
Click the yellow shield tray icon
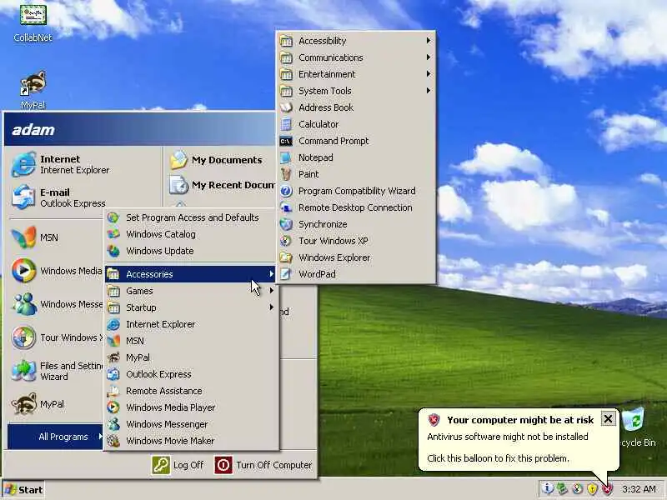(x=592, y=489)
